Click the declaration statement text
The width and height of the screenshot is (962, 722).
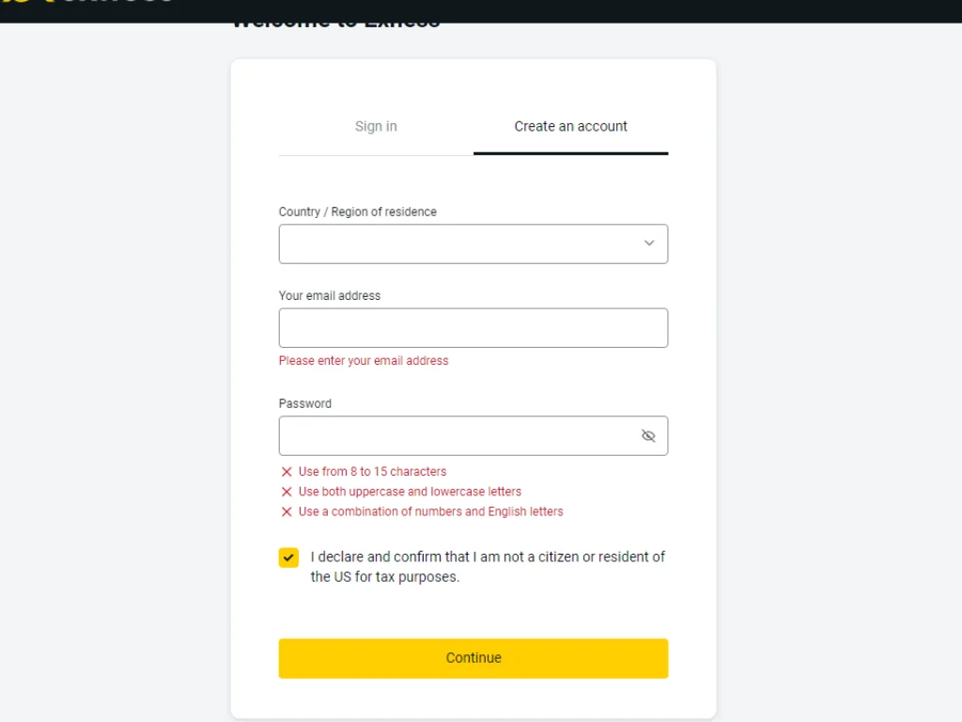(488, 566)
